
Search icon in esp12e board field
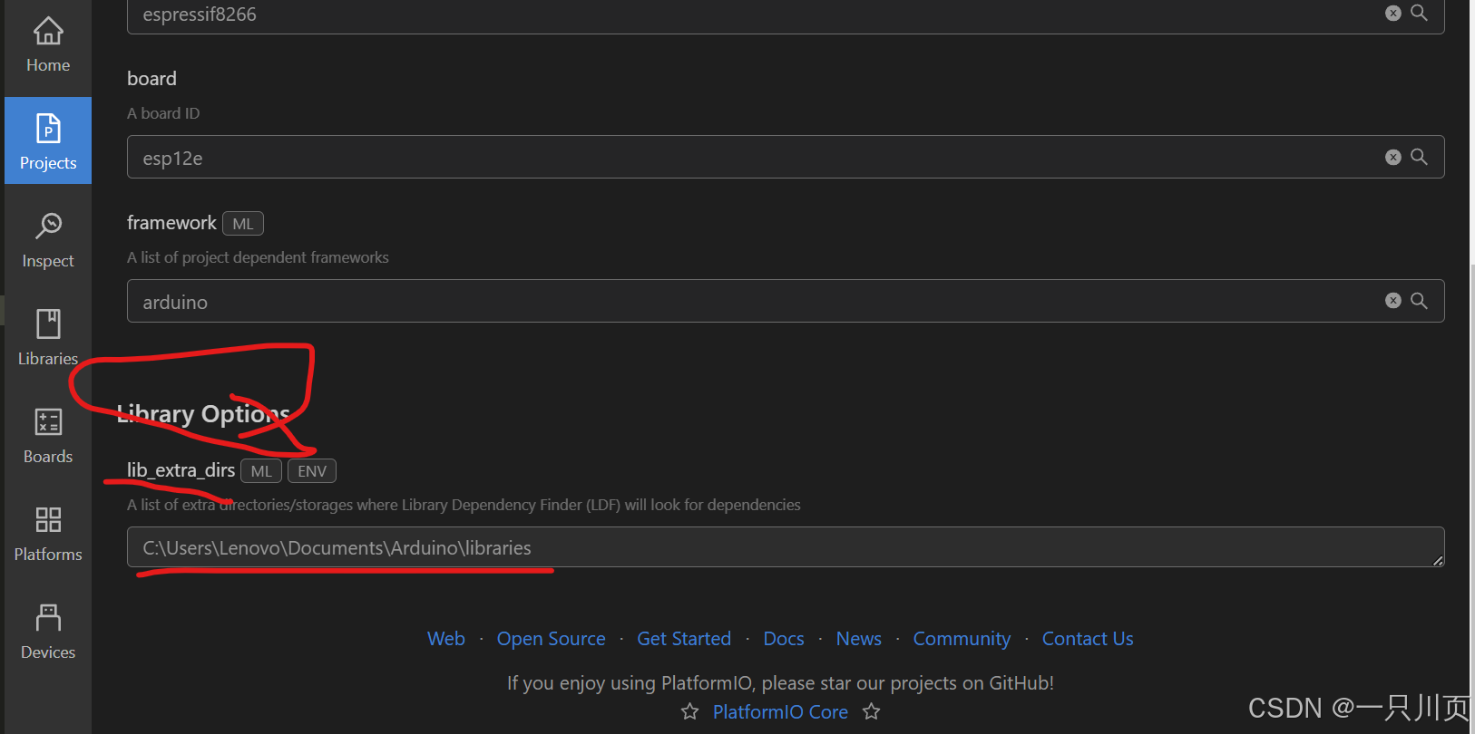[1420, 157]
